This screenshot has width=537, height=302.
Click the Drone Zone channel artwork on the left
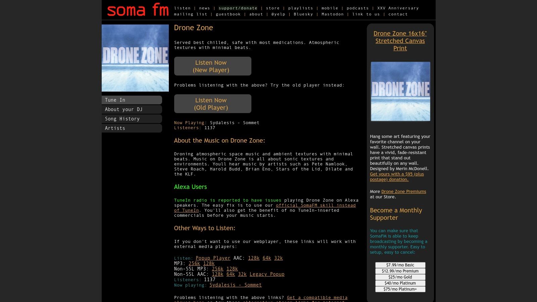pyautogui.click(x=135, y=58)
